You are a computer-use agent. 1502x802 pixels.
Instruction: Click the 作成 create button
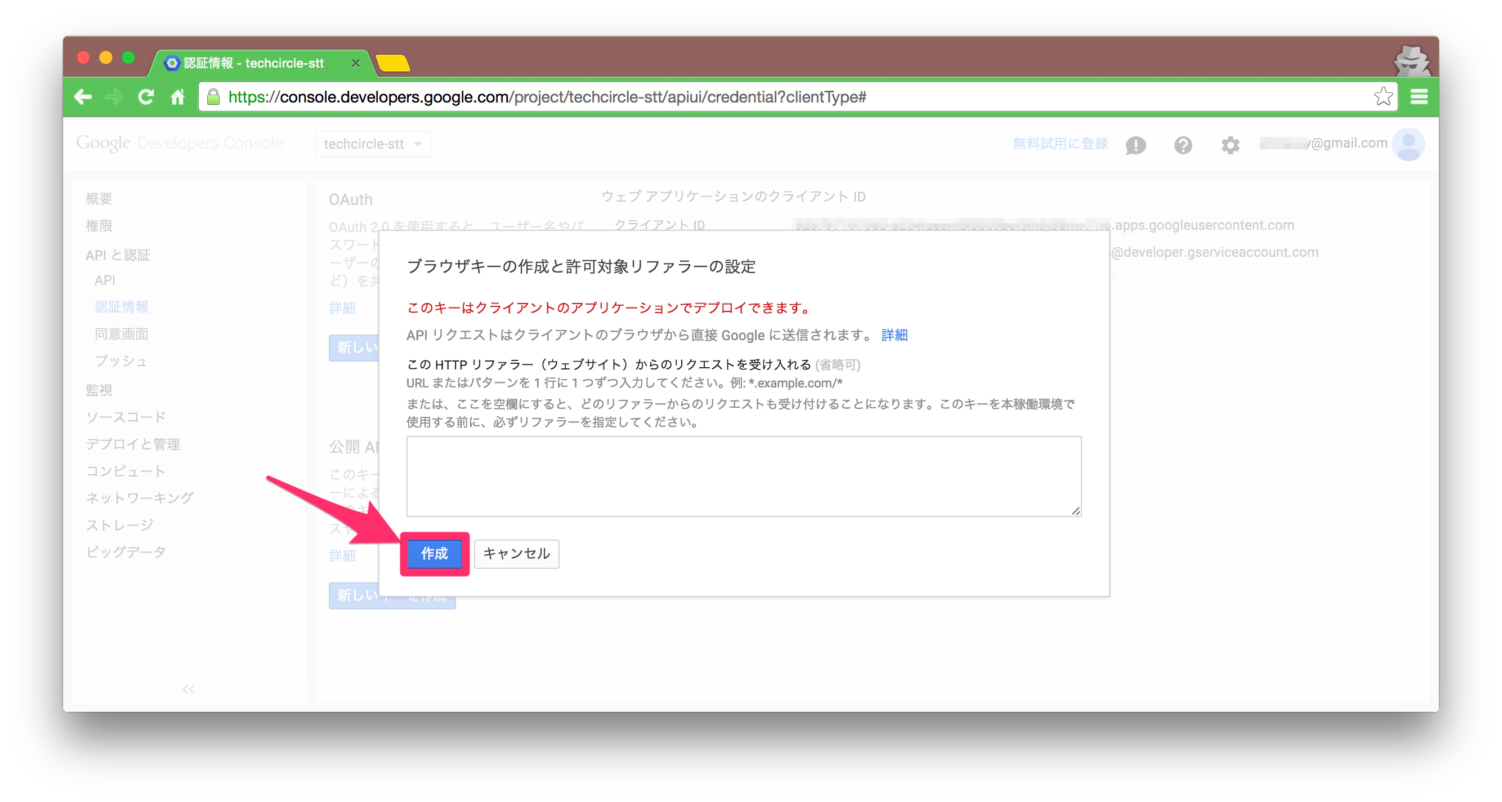435,554
